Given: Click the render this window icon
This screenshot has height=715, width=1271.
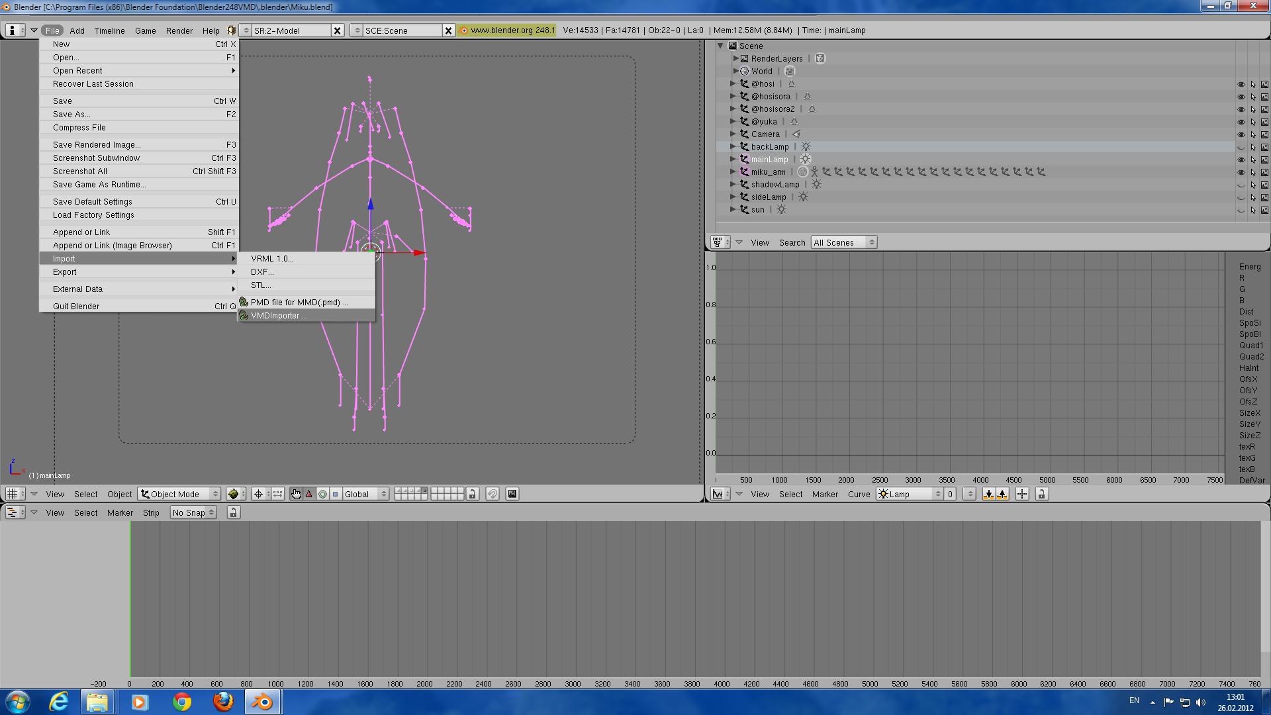Looking at the screenshot, I should [512, 494].
